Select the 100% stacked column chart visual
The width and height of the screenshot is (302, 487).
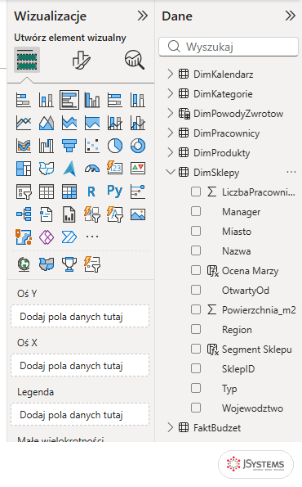pyautogui.click(x=138, y=100)
